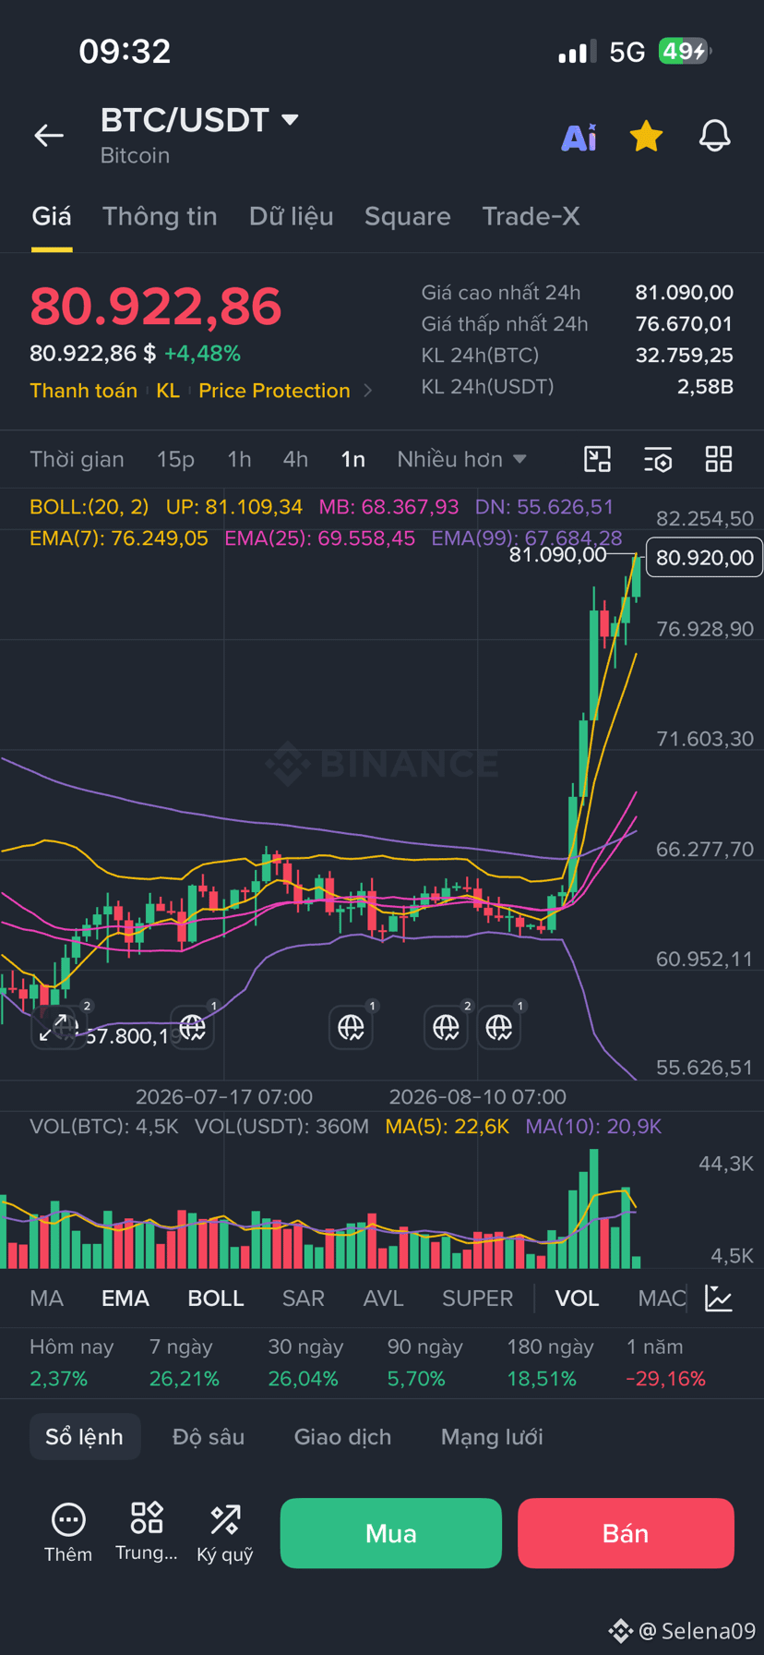
Task: Go back with the left arrow icon
Action: point(49,136)
